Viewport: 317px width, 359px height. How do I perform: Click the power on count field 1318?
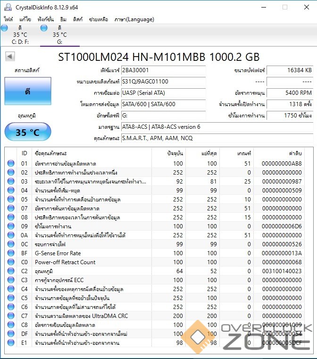point(290,104)
